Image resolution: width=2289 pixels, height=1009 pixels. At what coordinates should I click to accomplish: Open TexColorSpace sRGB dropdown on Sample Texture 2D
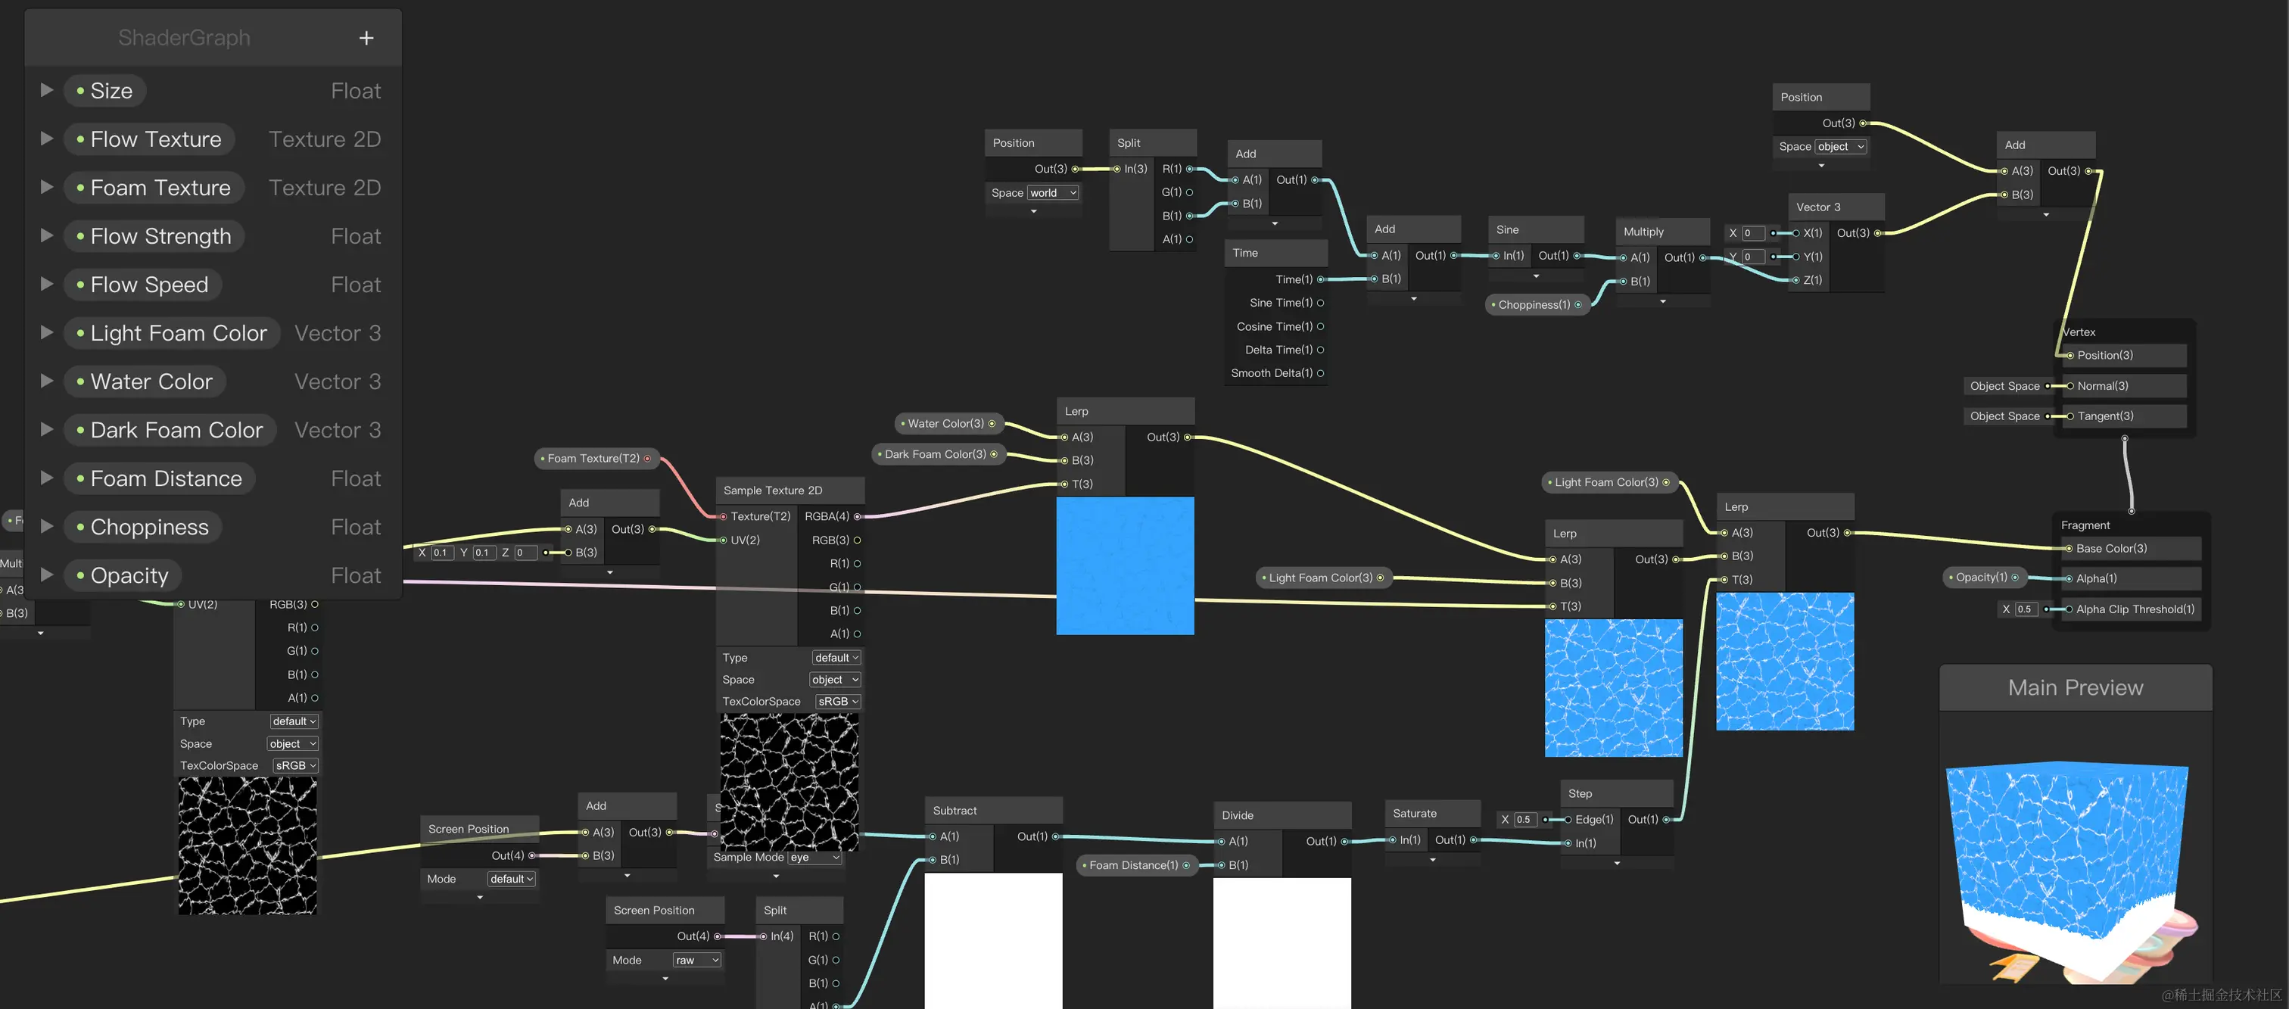click(837, 702)
